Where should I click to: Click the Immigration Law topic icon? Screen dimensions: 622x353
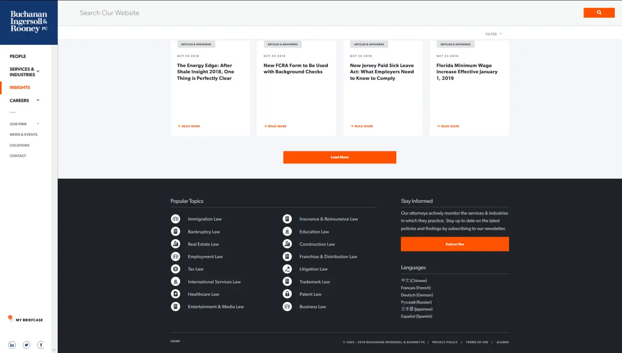[175, 219]
